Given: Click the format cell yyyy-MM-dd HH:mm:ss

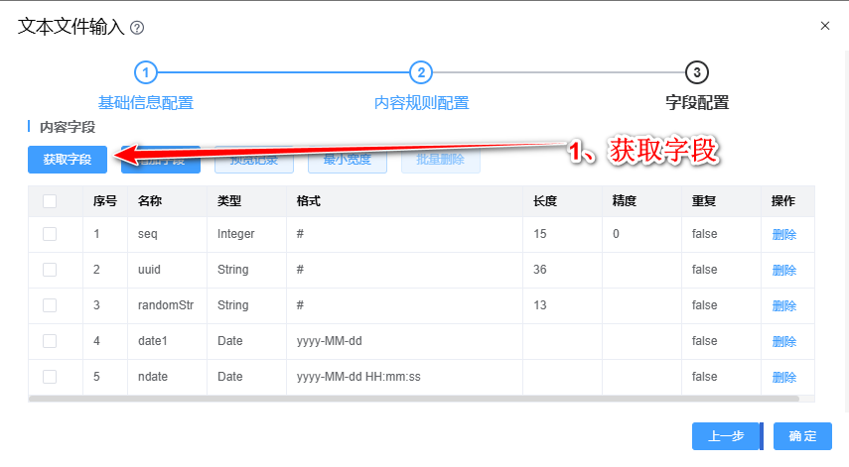Looking at the screenshot, I should click(x=358, y=377).
